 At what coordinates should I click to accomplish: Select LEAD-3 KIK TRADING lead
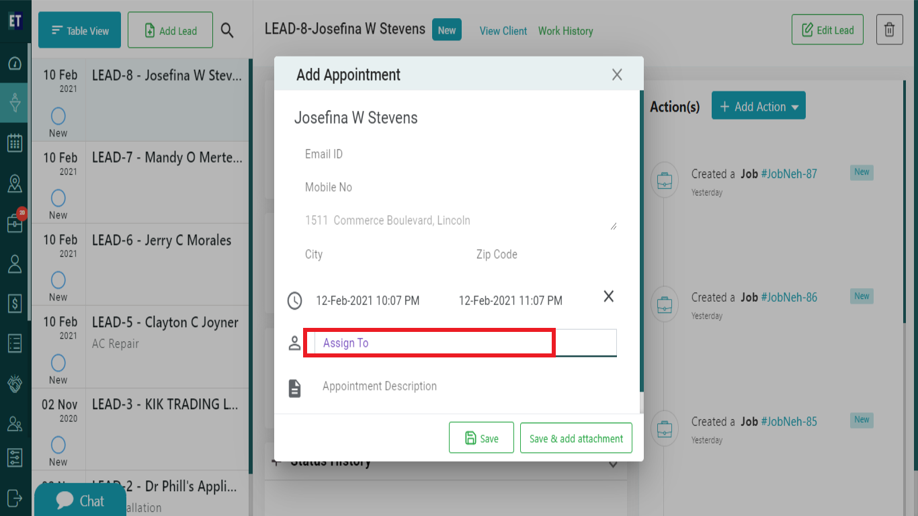[140, 429]
